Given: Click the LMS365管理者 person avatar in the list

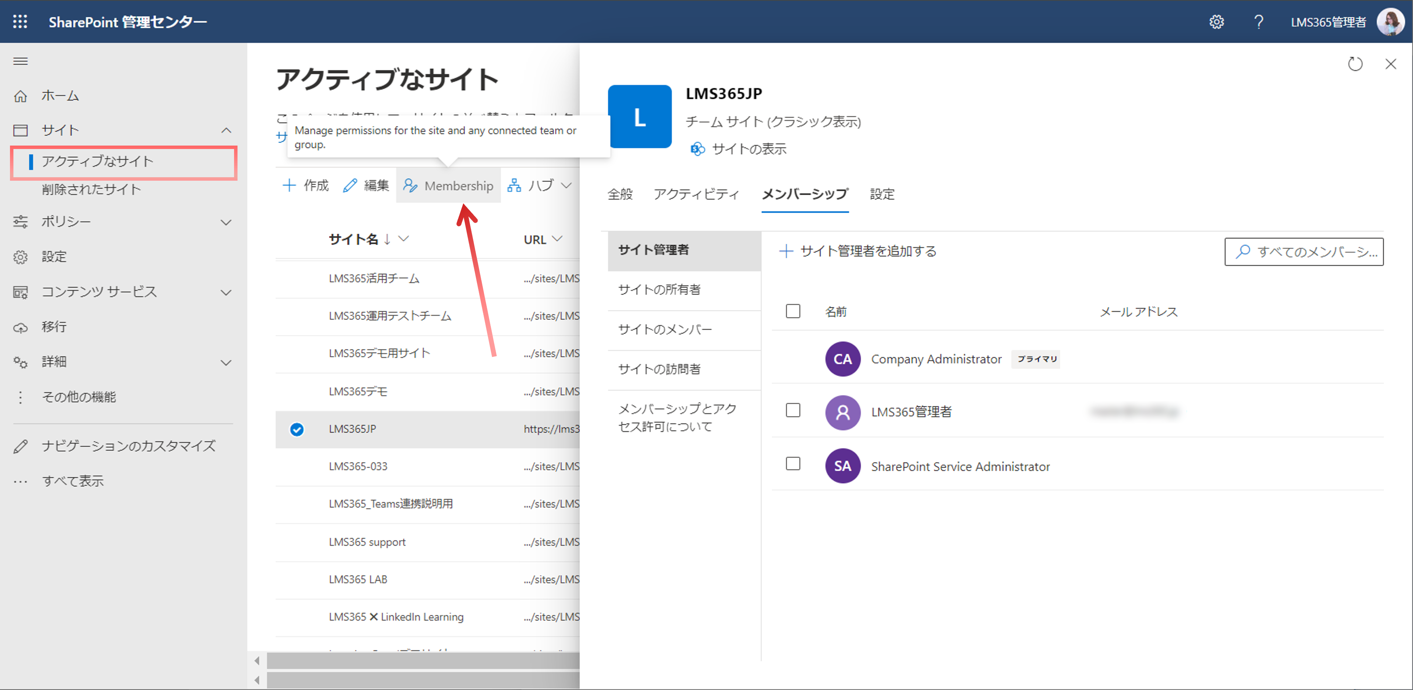Looking at the screenshot, I should (x=843, y=412).
